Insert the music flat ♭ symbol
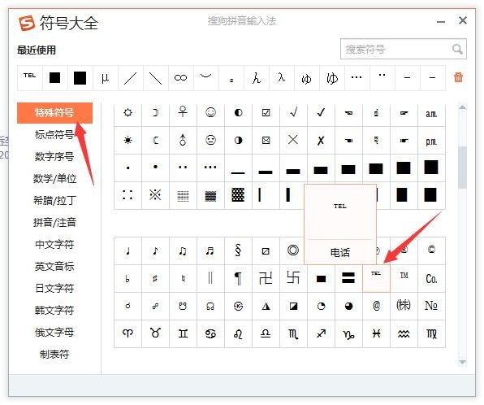The image size is (484, 405). pyautogui.click(x=127, y=279)
